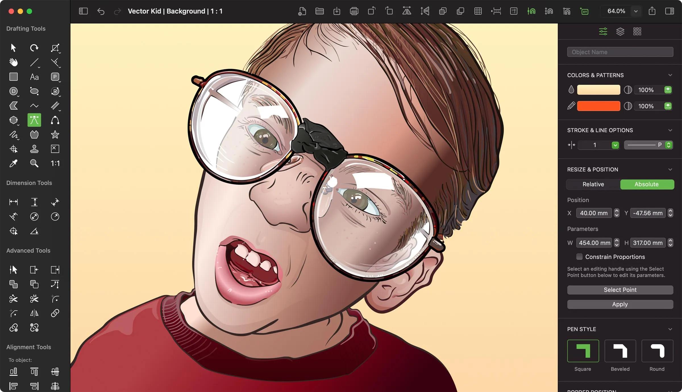Choose the Star shape tool
Screen dimensions: 682x392
pyautogui.click(x=55, y=135)
